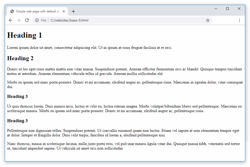The image size is (250, 167).
Task: Bookmark this page with the star icon
Action: click(208, 20)
